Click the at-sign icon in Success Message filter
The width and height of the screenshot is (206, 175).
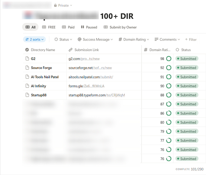pos(80,39)
